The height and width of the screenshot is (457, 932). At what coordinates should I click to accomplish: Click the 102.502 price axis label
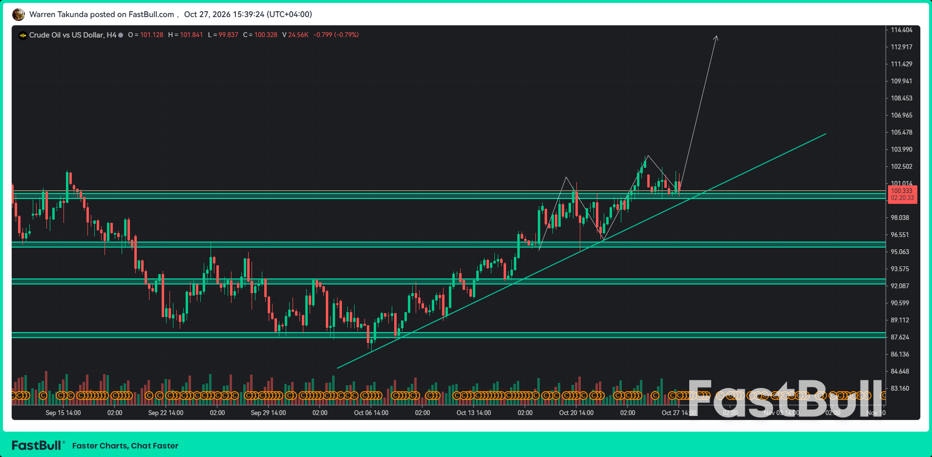point(902,167)
